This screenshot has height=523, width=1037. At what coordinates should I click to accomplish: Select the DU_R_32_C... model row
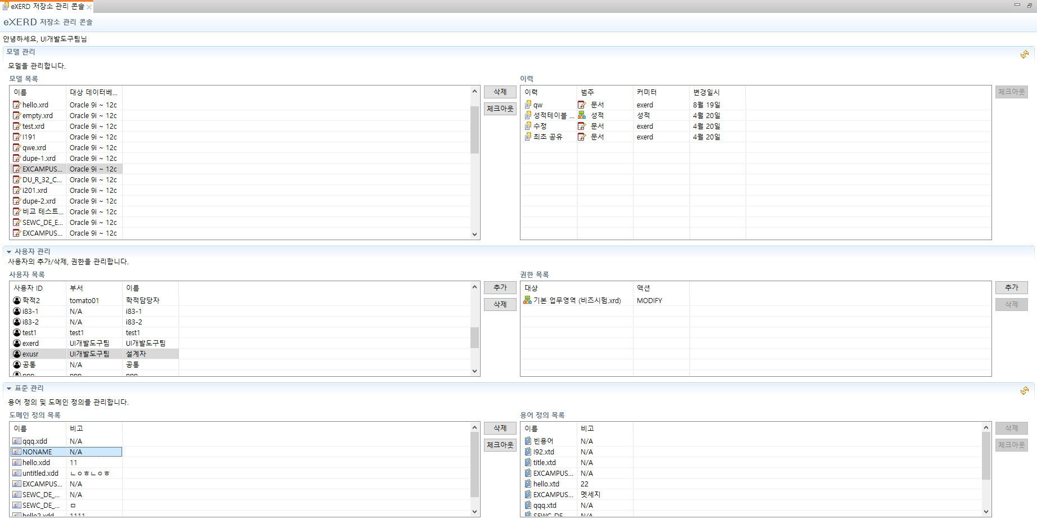pos(66,179)
